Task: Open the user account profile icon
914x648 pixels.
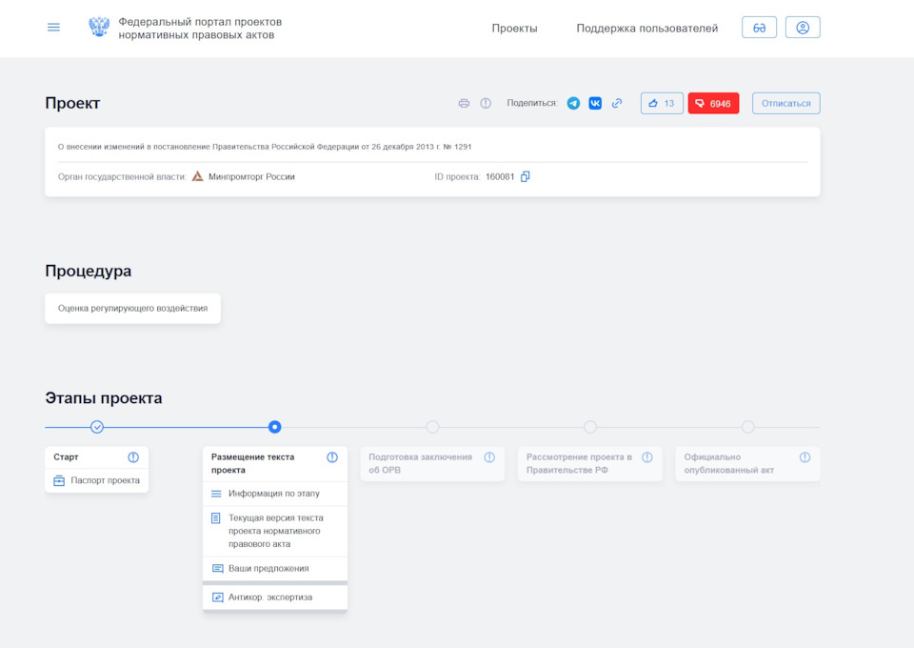Action: click(803, 28)
